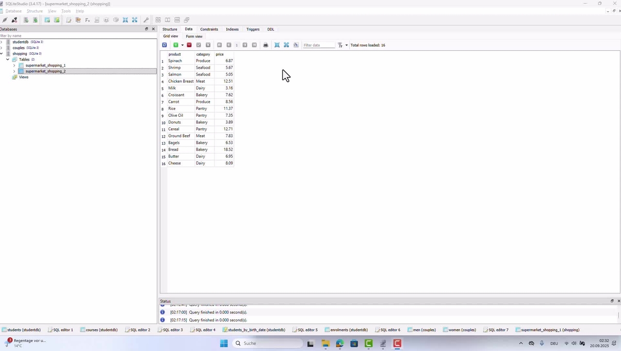Refresh the table data grid
Image resolution: width=621 pixels, height=351 pixels.
164,45
